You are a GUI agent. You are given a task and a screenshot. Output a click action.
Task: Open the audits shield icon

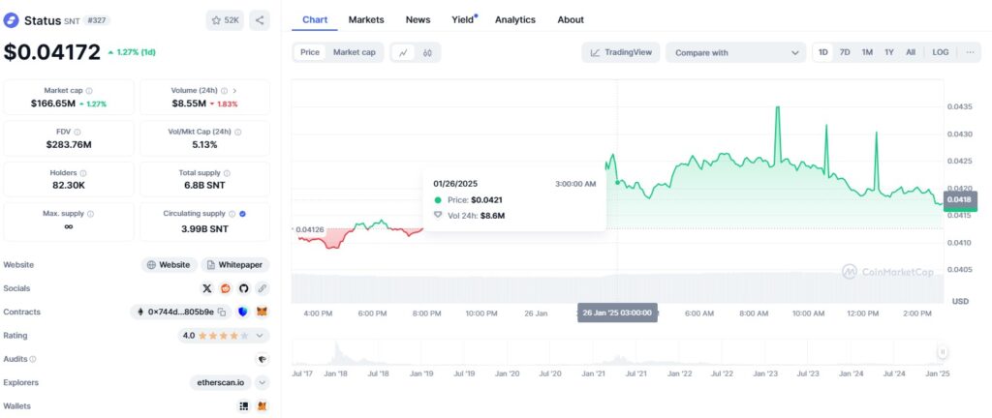click(x=262, y=359)
